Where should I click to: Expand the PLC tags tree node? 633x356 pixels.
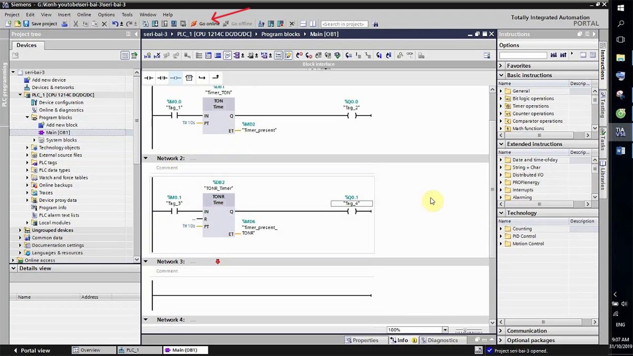point(27,162)
